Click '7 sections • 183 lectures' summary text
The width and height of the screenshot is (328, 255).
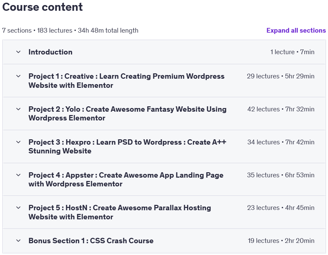click(37, 31)
